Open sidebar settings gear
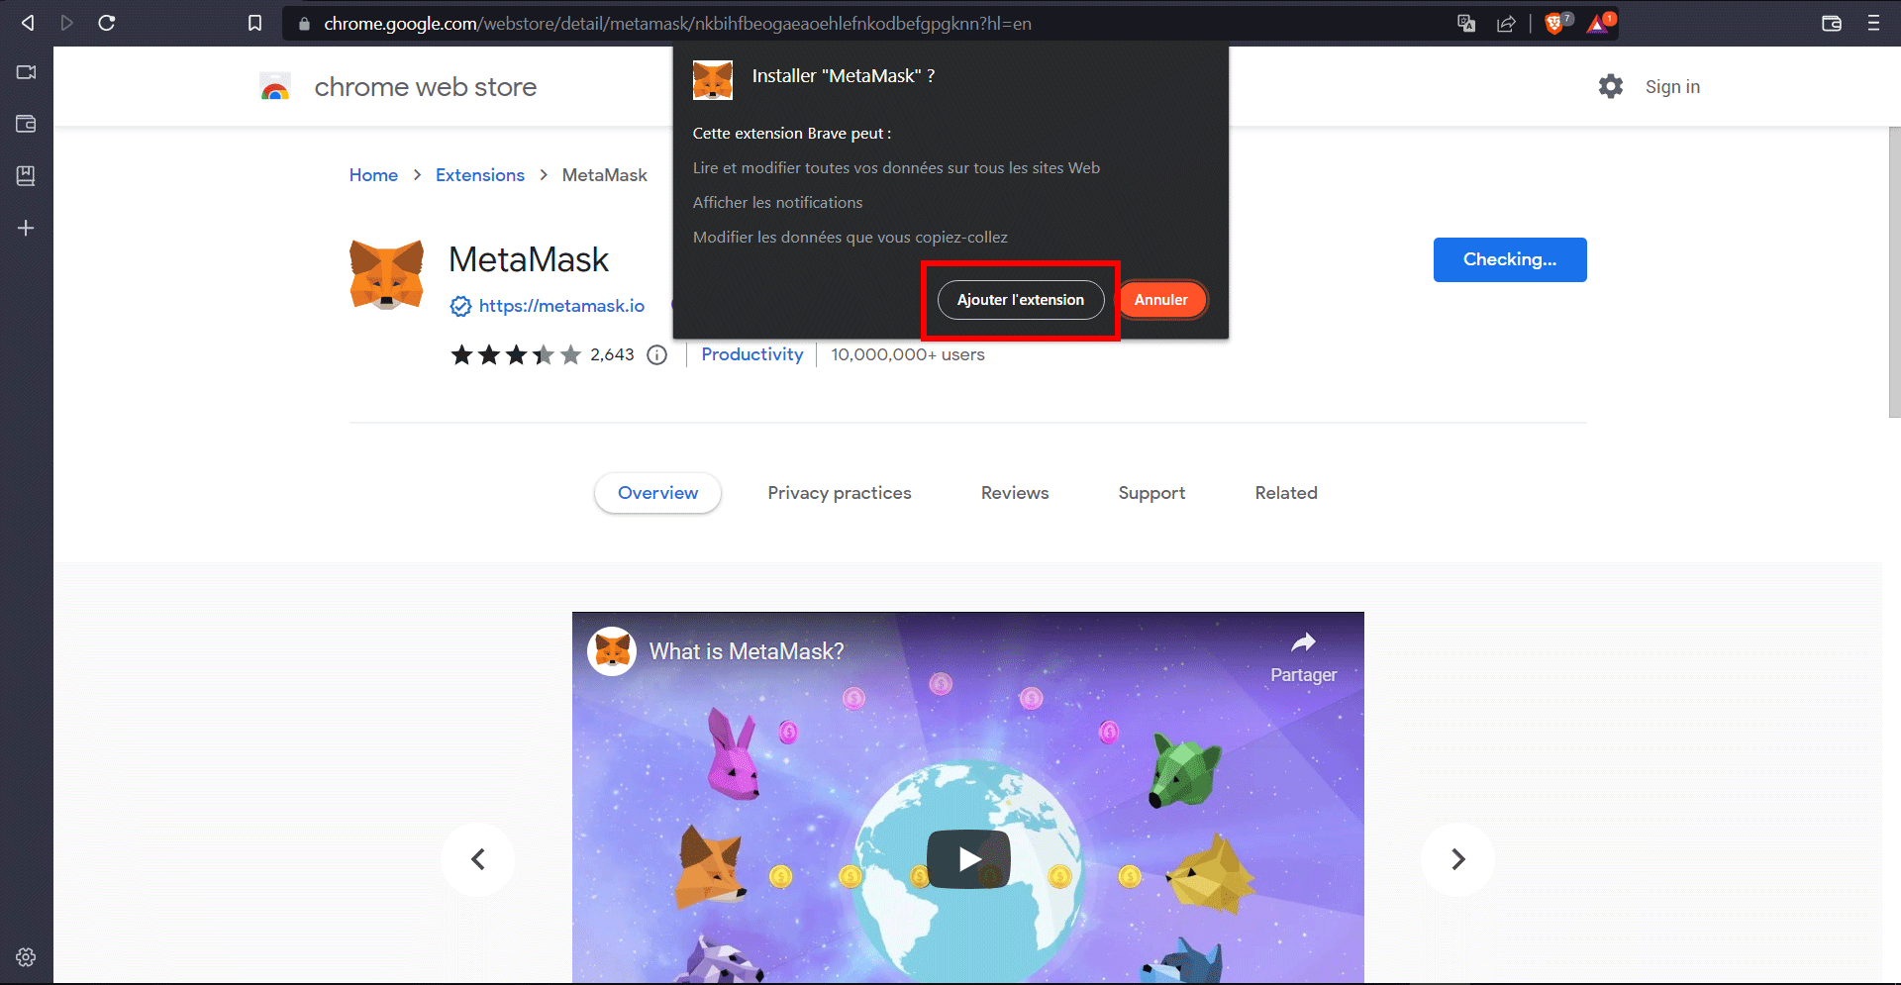This screenshot has height=985, width=1901. pos(27,957)
